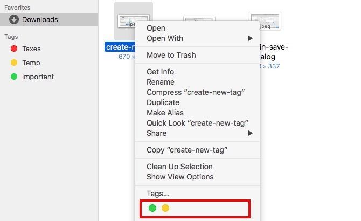Choose Rename in the context menu
361x221 pixels.
coord(161,82)
